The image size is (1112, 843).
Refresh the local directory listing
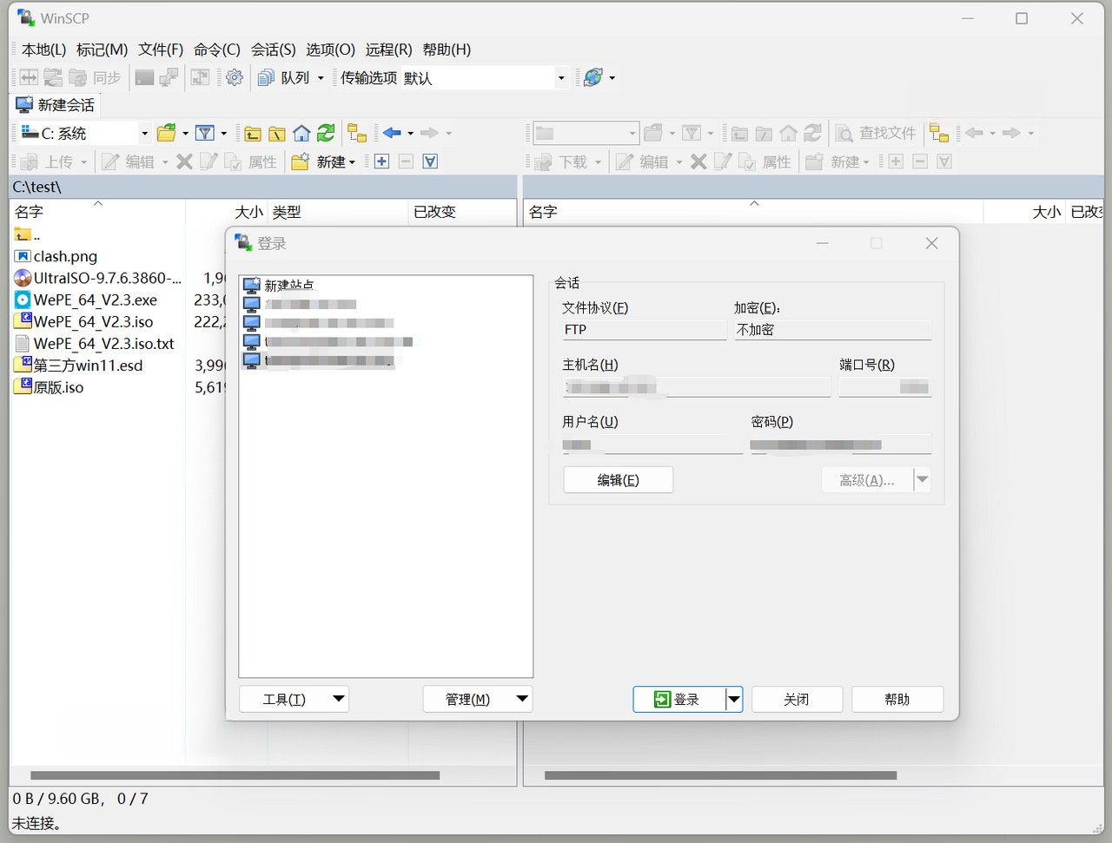point(326,133)
